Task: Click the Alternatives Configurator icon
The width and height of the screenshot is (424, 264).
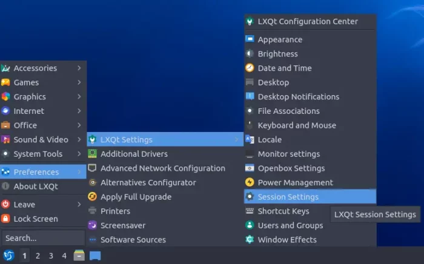Action: [x=93, y=182]
